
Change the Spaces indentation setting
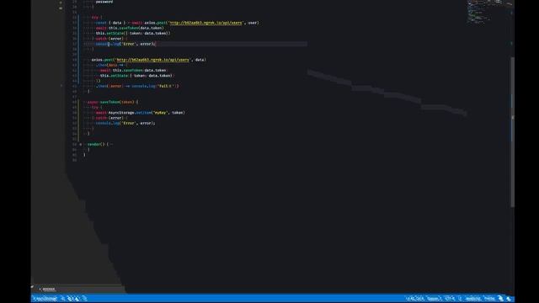click(x=435, y=299)
